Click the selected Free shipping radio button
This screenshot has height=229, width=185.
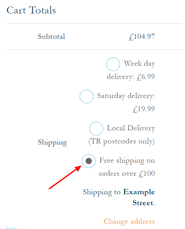(x=89, y=161)
